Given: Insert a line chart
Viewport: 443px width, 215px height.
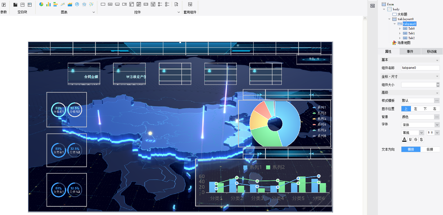Looking at the screenshot, I should pyautogui.click(x=63, y=4).
